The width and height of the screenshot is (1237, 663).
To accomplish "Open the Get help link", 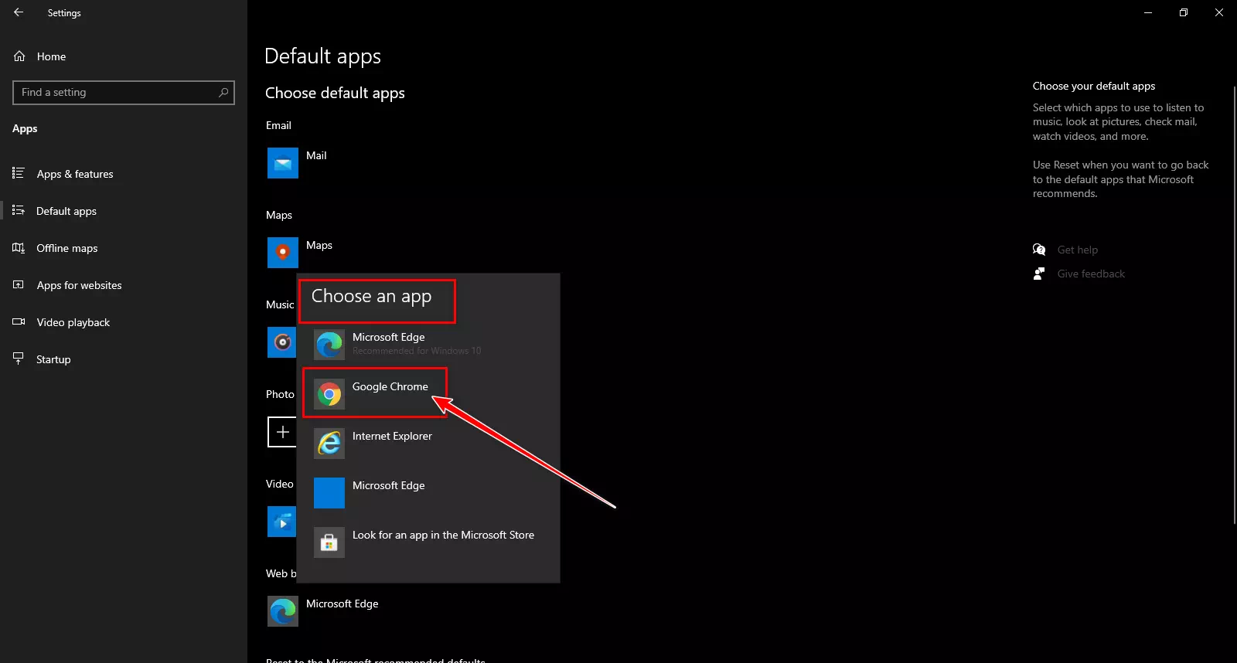I will 1078,250.
